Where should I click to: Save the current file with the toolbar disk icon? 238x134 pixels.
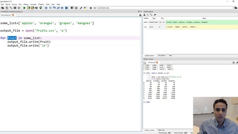[x=7, y=8]
